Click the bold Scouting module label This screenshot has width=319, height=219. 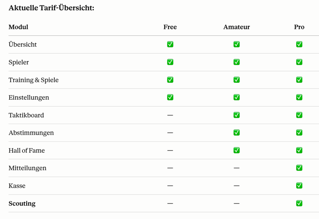(22, 203)
